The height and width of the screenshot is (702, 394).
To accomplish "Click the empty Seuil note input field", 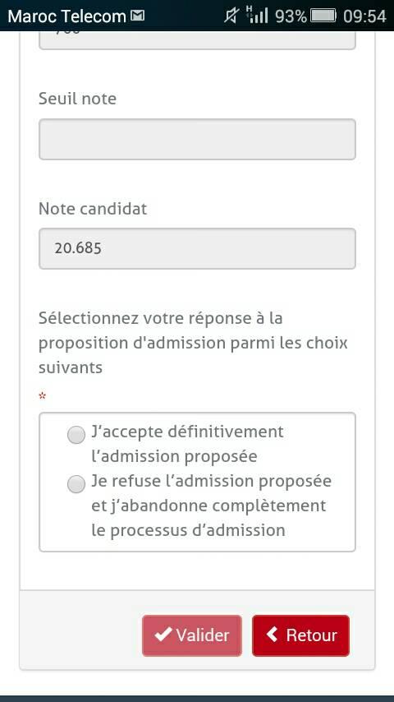I will tap(197, 139).
